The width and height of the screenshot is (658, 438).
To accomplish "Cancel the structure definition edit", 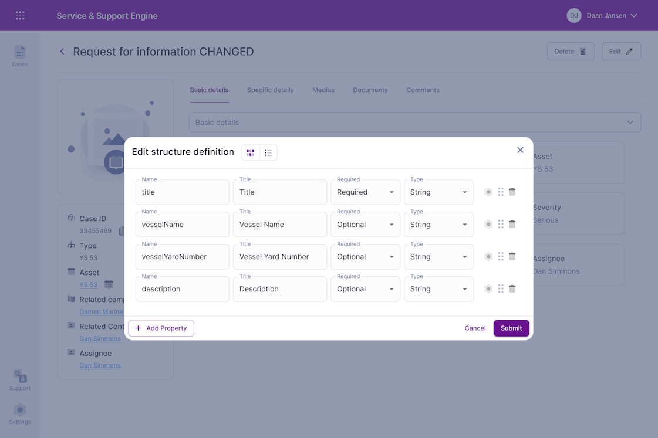I will tap(475, 328).
